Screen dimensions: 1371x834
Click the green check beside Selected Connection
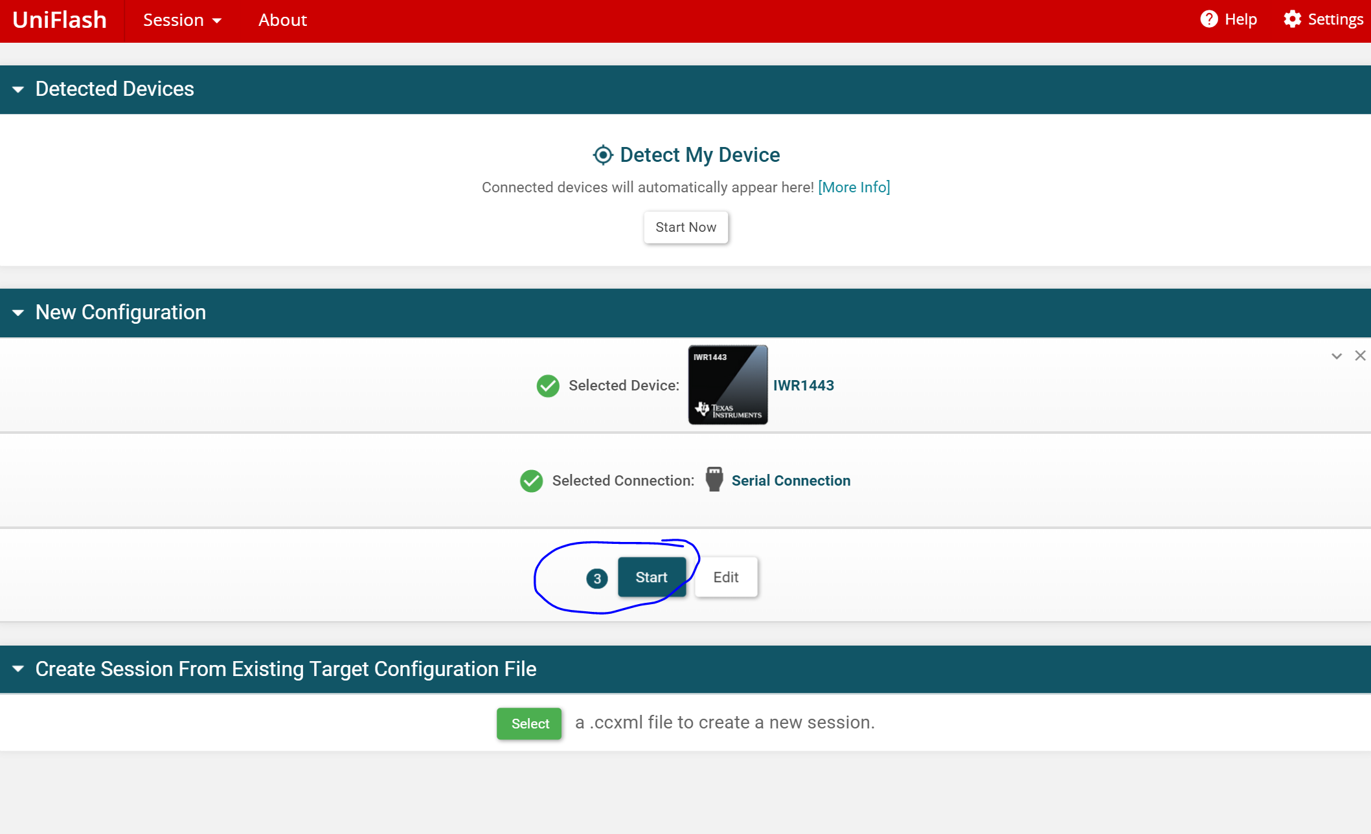[532, 481]
